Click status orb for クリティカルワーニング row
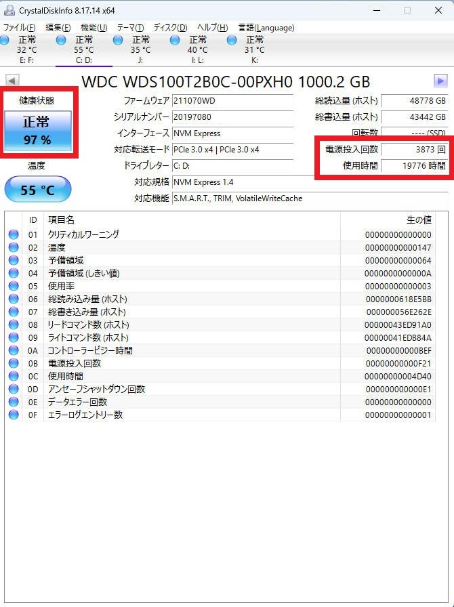Screen dimensions: 454x607 [14, 234]
